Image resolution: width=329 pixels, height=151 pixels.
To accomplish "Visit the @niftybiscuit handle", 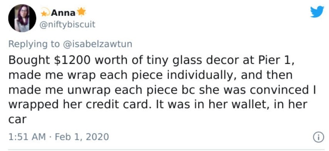I will (67, 25).
